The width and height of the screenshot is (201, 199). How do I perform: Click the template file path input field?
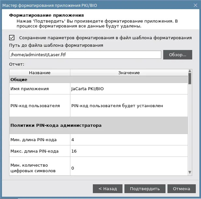click(85, 55)
